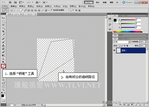Launch Adobe Bridge from top bar
The height and width of the screenshot is (107, 149).
[10, 2]
